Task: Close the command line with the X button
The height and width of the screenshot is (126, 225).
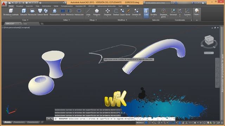Action: pos(49,119)
